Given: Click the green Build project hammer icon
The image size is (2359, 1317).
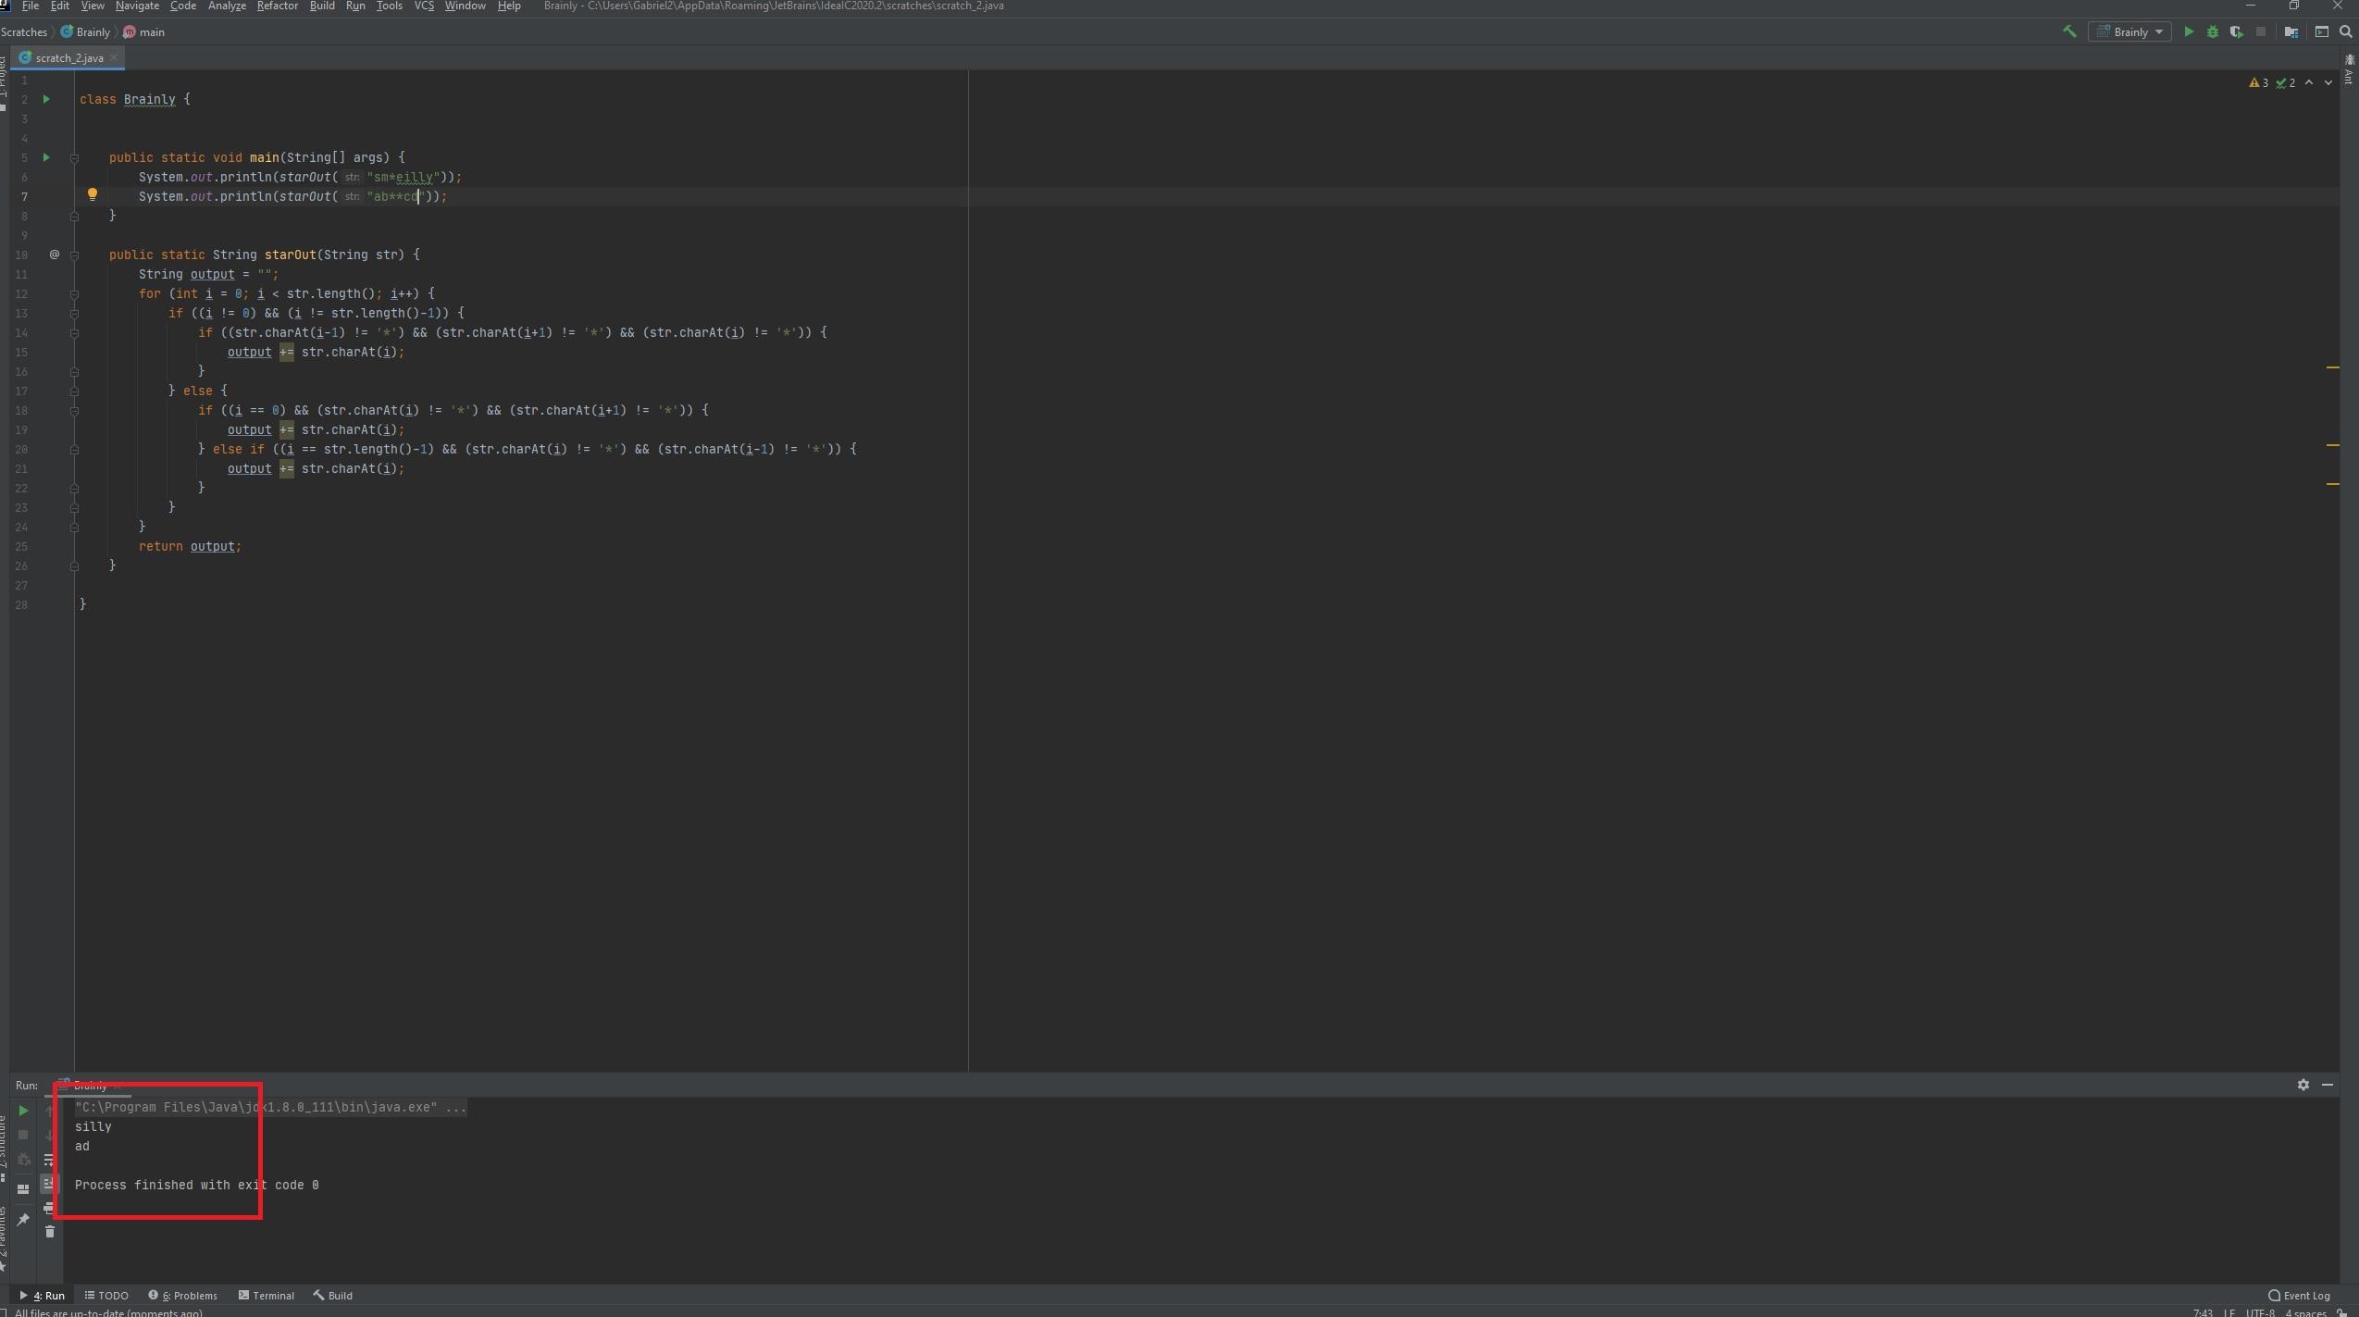Looking at the screenshot, I should click(2069, 31).
